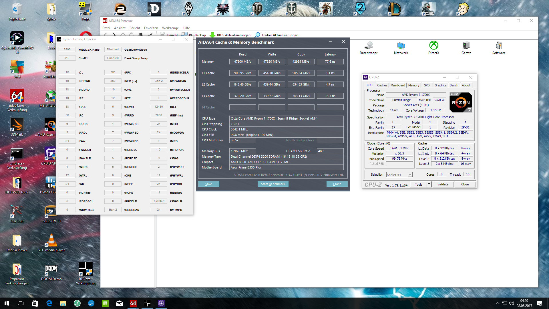549x309 pixels.
Task: Show hidden system tray icons chevron
Action: (x=498, y=303)
